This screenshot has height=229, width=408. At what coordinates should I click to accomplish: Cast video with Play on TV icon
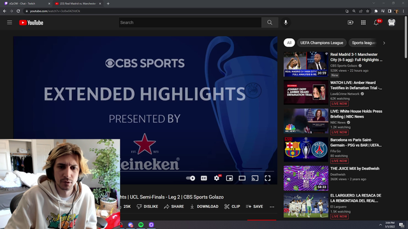(255, 178)
